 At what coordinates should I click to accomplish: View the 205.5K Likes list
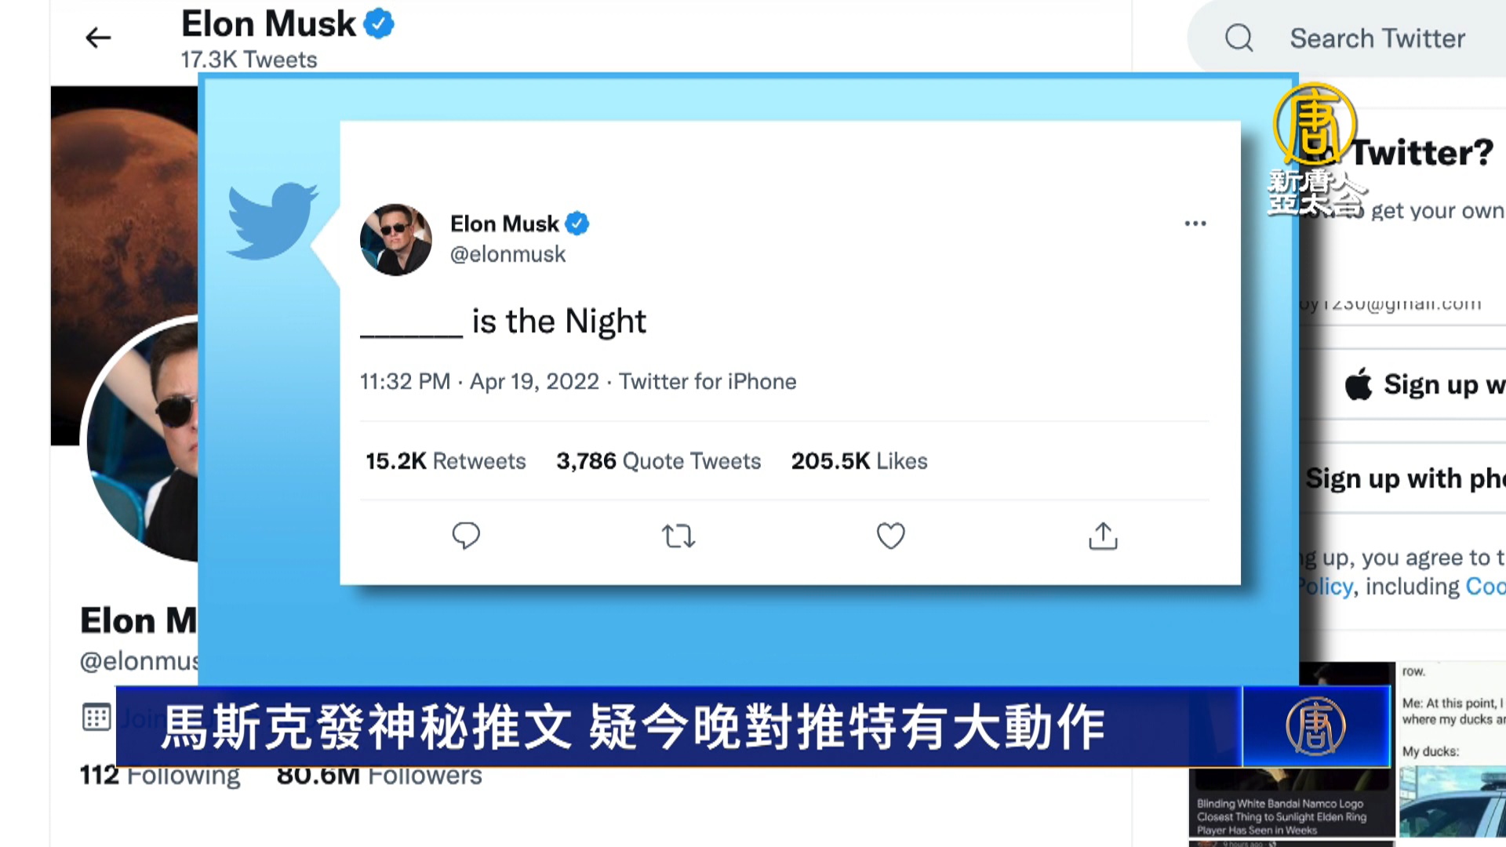[859, 461]
